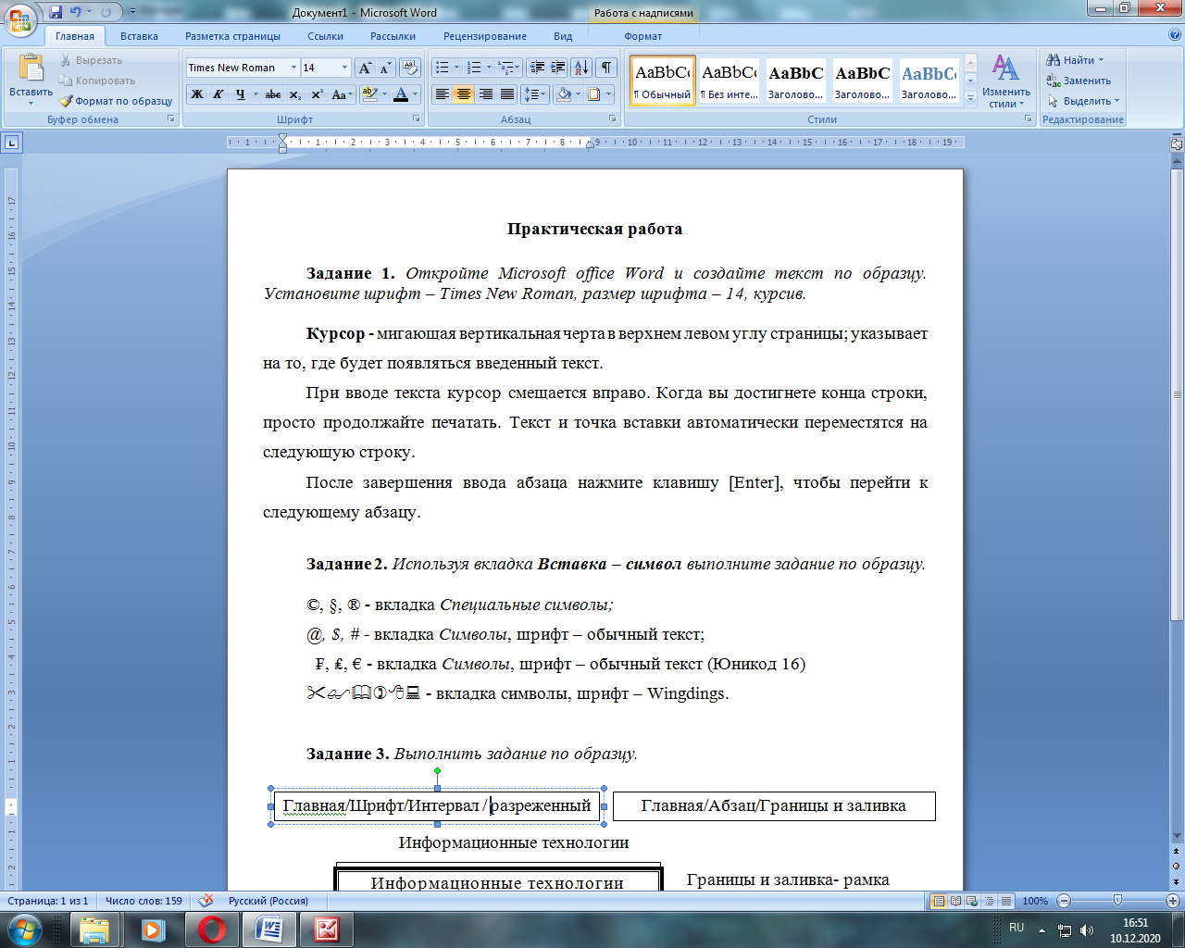Decrease paragraph indent
This screenshot has width=1185, height=948.
(x=537, y=68)
